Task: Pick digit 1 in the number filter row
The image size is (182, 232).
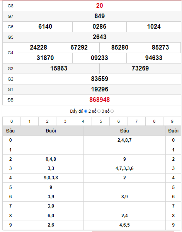Action: coord(29,121)
